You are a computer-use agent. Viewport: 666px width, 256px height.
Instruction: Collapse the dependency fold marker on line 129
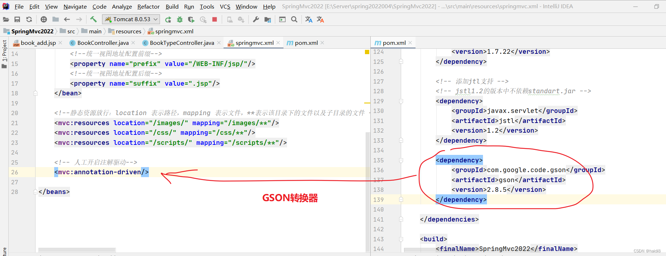pyautogui.click(x=401, y=101)
